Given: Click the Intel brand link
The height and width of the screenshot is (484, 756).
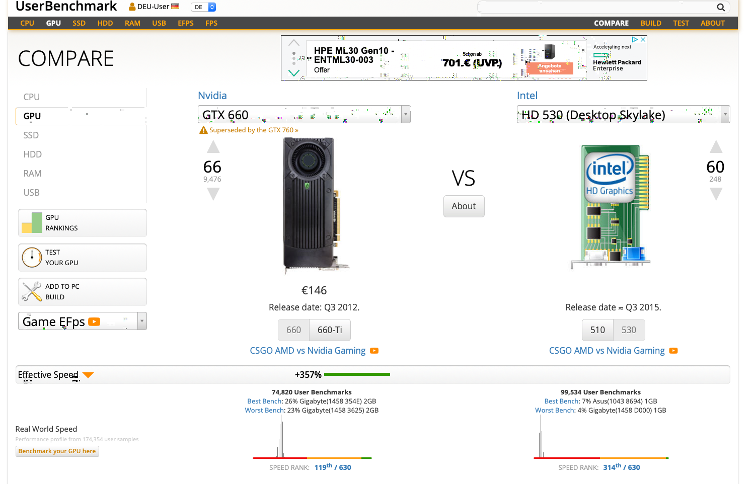Looking at the screenshot, I should pyautogui.click(x=527, y=96).
